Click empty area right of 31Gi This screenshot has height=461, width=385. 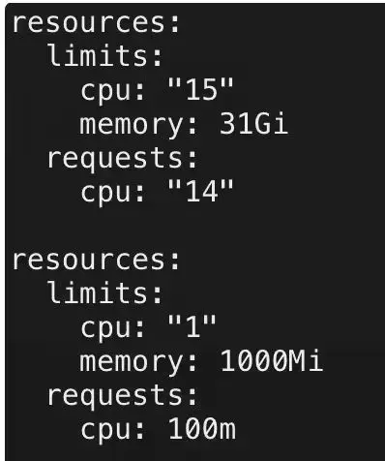(x=336, y=124)
